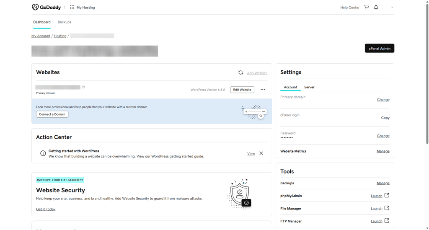The height and width of the screenshot is (230, 429).
Task: Click the page's vertical scrollbar
Action: (427, 74)
